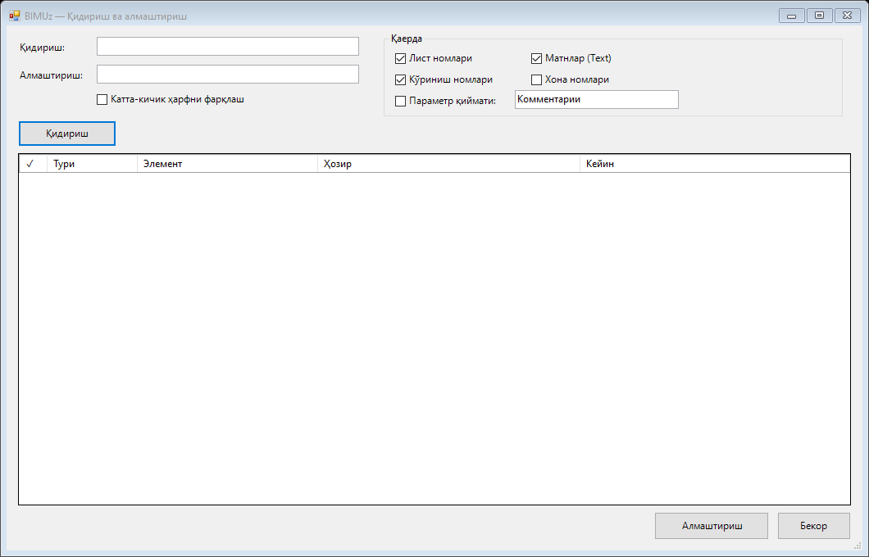Sort by the Ҳозир column header
Screen dimensions: 869x557
(449, 164)
